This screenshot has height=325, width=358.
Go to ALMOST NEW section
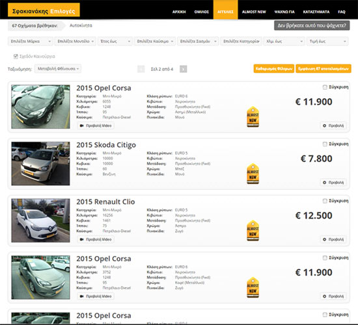254,12
